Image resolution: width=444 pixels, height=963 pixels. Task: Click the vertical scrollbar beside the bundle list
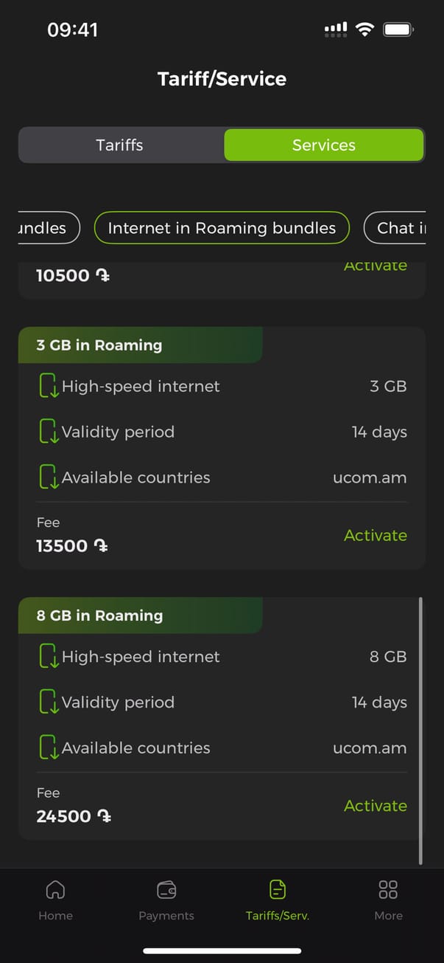(420, 731)
